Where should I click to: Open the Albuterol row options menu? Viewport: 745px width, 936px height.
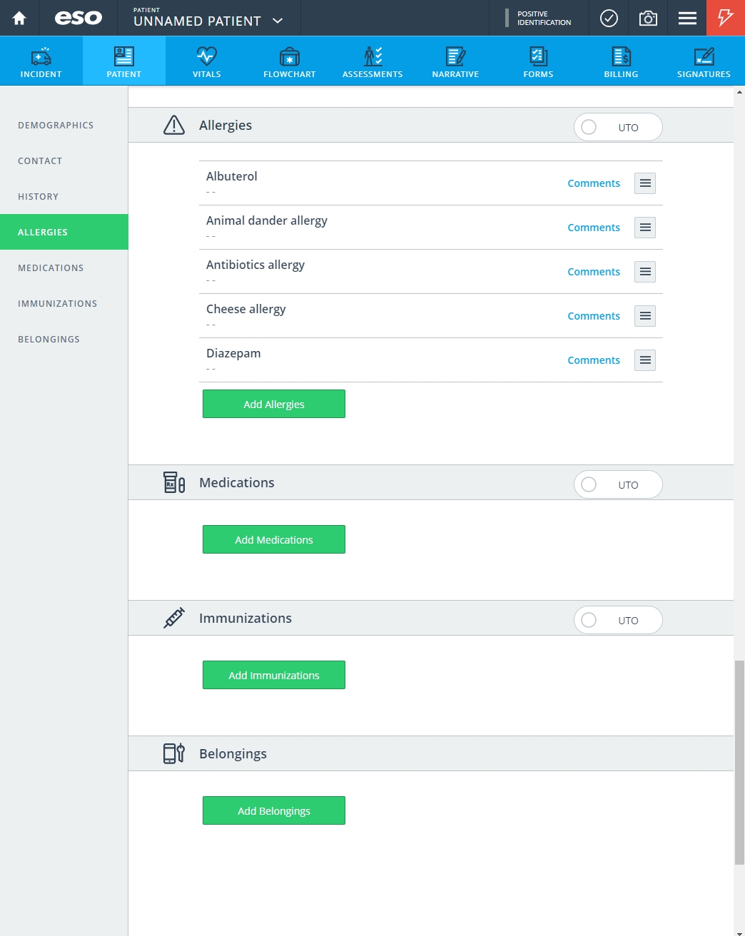[645, 183]
